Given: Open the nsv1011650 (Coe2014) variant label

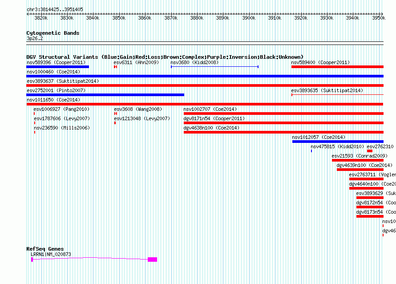Looking at the screenshot, I should click(53, 100).
